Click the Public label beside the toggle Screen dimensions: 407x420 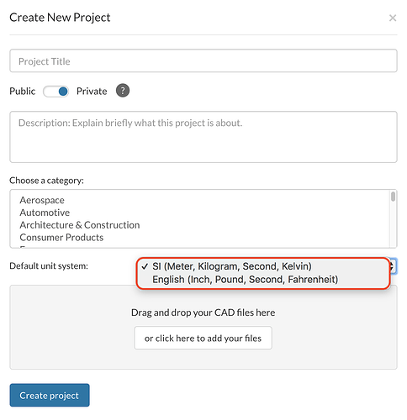pos(23,92)
